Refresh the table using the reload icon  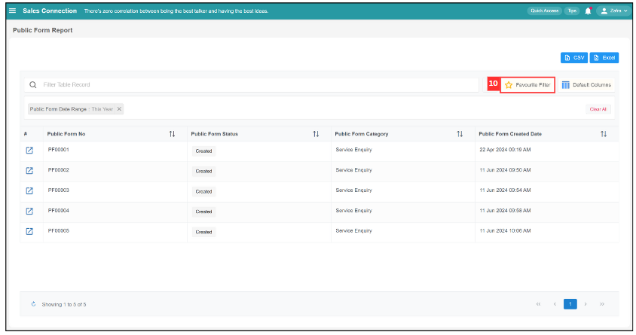33,304
